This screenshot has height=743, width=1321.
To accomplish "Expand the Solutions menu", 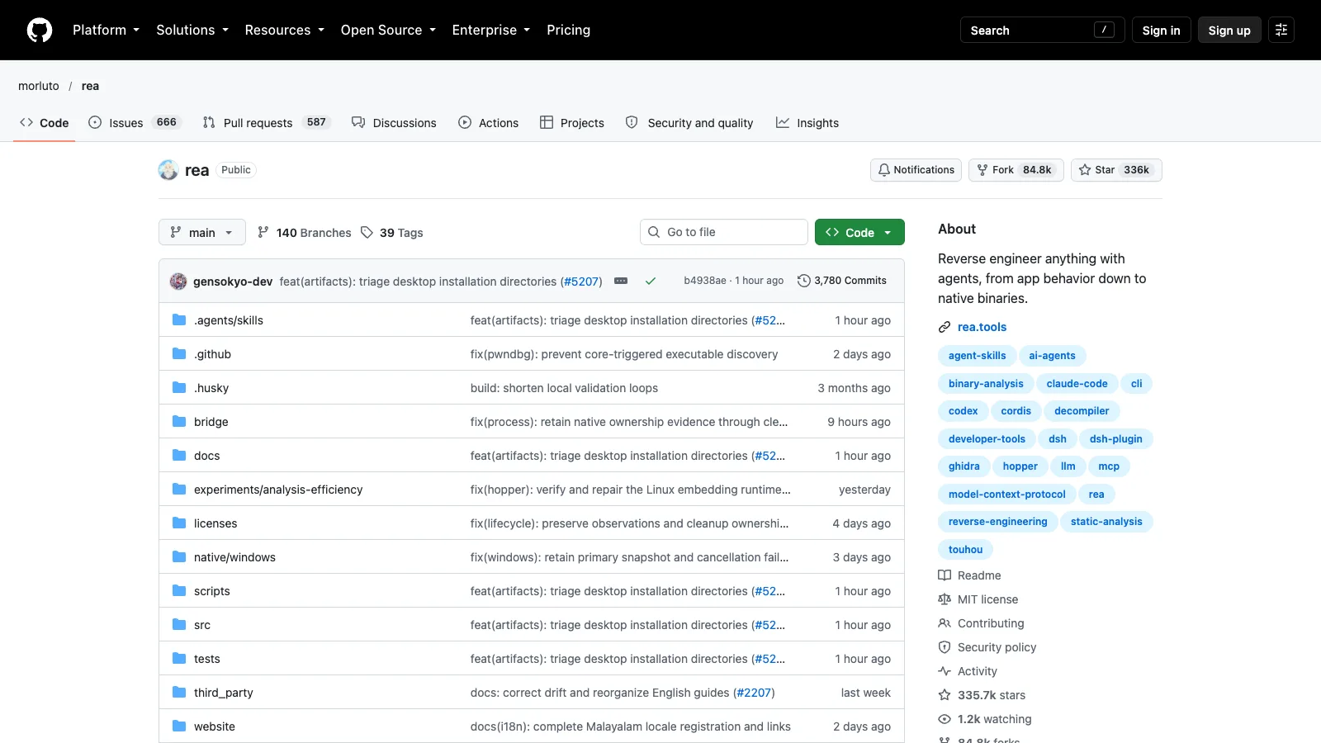I will tap(192, 31).
